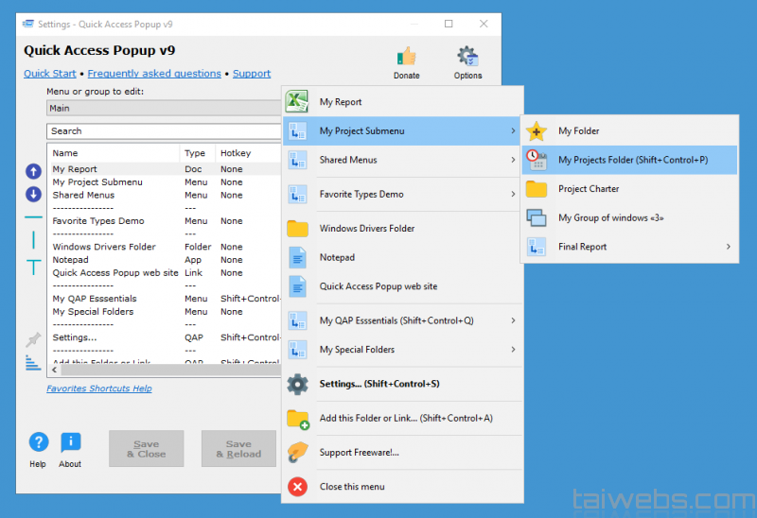Open the About info icon
The height and width of the screenshot is (518, 757).
70,442
